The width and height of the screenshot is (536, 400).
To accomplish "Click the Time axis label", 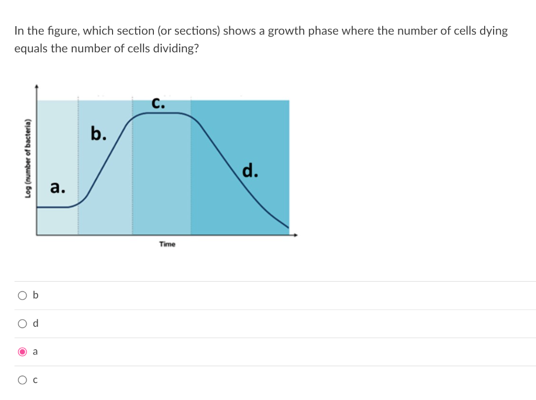I will point(167,244).
